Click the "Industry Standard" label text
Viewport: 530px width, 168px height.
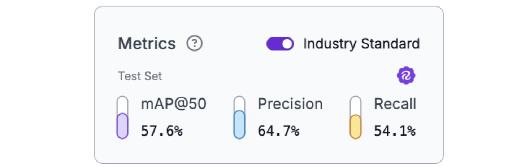click(361, 44)
